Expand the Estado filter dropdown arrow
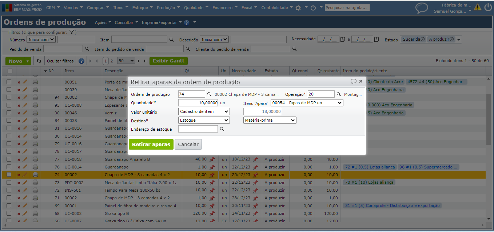This screenshot has height=232, width=494. tap(459, 40)
